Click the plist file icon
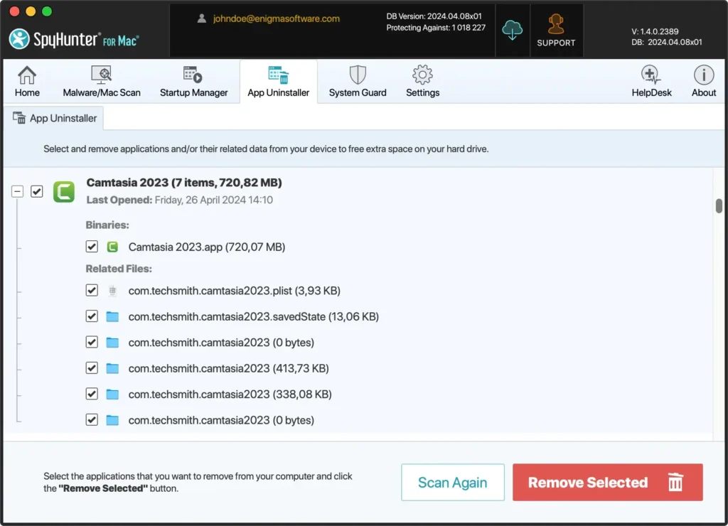The height and width of the screenshot is (526, 728). pos(112,291)
